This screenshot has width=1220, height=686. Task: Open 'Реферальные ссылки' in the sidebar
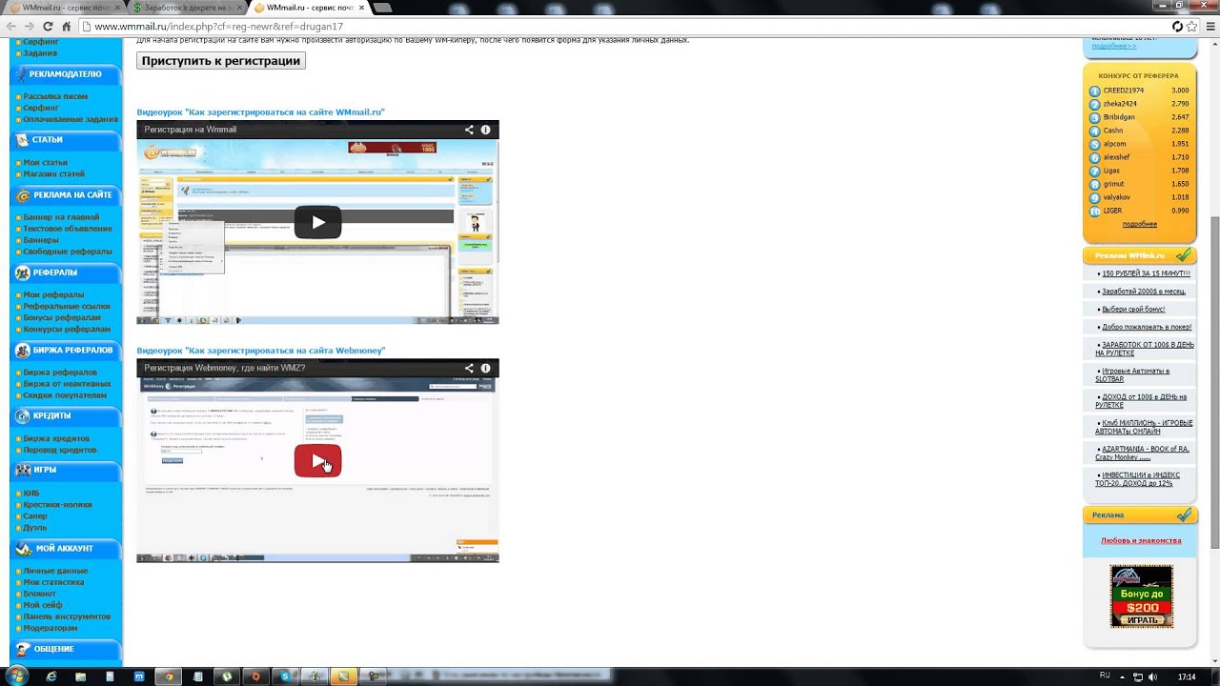click(x=67, y=307)
